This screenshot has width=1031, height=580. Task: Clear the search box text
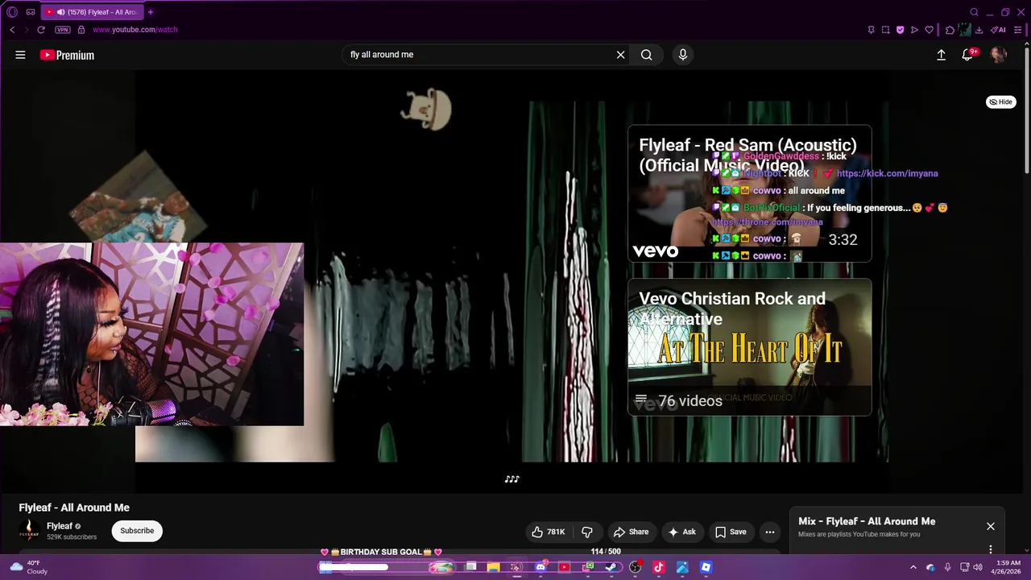620,55
